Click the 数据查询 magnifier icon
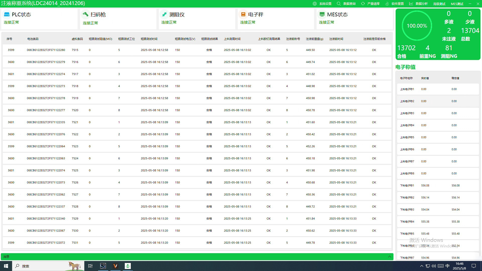This screenshot has height=271, width=482. [339, 4]
